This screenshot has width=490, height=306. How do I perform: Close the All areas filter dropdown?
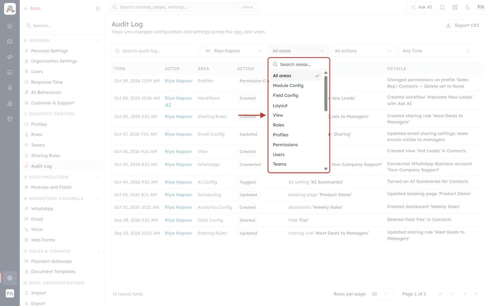pos(298,51)
